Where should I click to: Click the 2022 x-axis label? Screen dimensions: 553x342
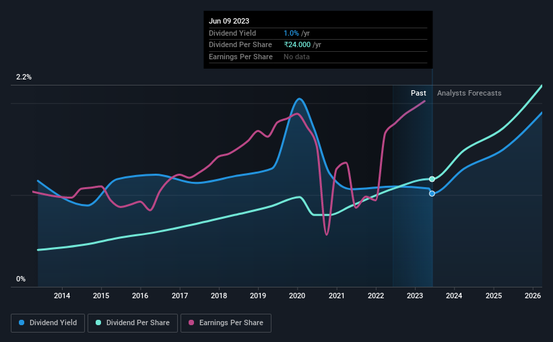tap(376, 296)
